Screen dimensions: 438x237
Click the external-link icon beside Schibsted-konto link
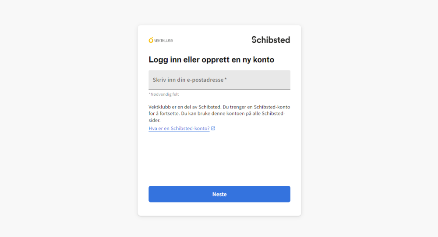(x=213, y=128)
